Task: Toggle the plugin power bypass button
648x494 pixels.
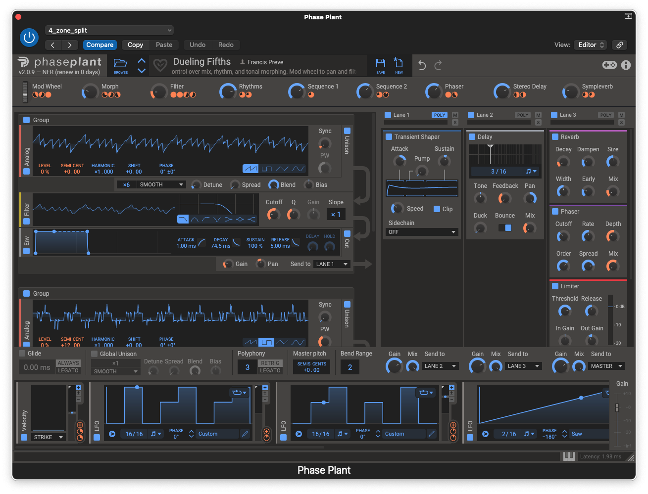Action: (x=29, y=38)
